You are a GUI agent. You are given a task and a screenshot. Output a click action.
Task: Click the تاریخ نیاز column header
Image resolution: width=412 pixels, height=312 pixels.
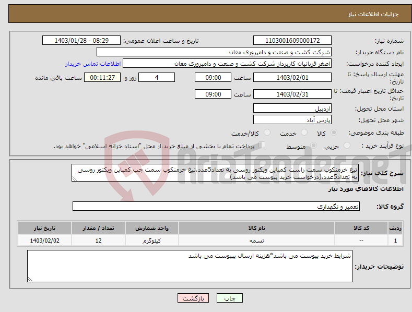(45, 228)
